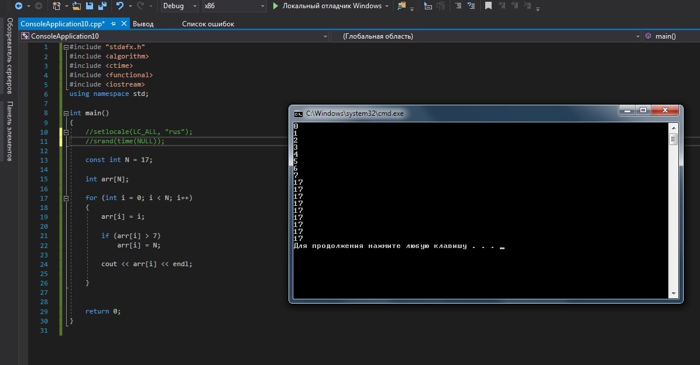The width and height of the screenshot is (700, 365).
Task: Toggle the pin on ConsoleApplication10.cpp tab
Action: pos(114,24)
